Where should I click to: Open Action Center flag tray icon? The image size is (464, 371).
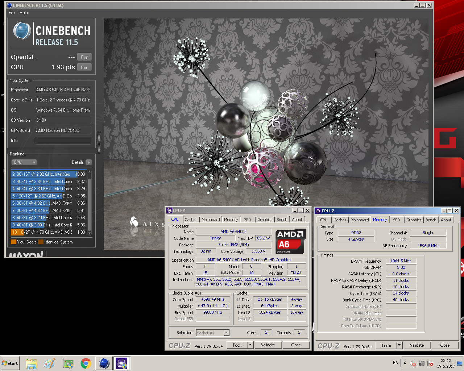pos(430,363)
